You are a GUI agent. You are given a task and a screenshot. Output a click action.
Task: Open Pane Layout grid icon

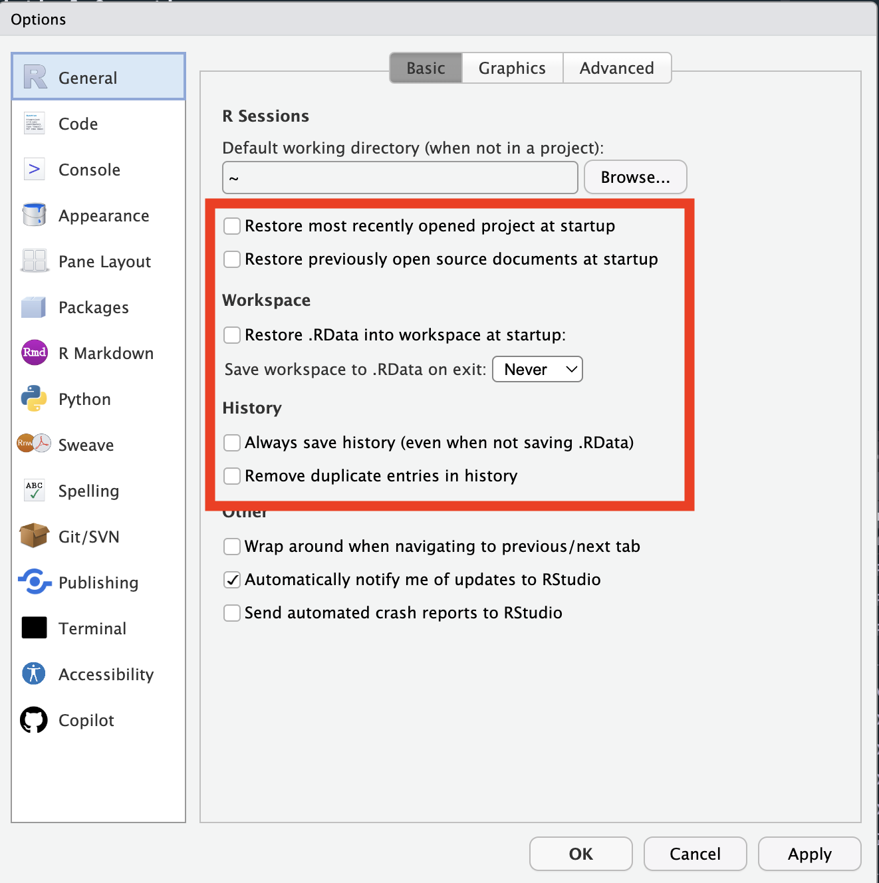tap(34, 261)
